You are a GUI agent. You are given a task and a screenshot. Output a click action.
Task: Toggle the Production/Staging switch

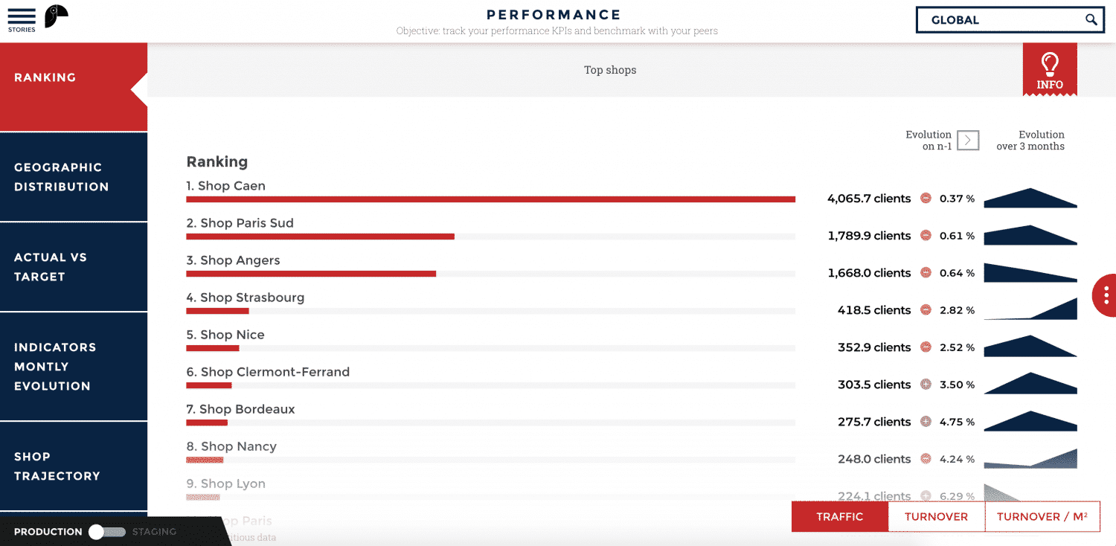[106, 532]
